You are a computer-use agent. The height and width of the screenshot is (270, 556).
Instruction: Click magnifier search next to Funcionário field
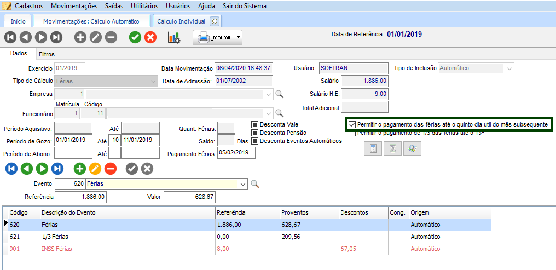pyautogui.click(x=279, y=113)
